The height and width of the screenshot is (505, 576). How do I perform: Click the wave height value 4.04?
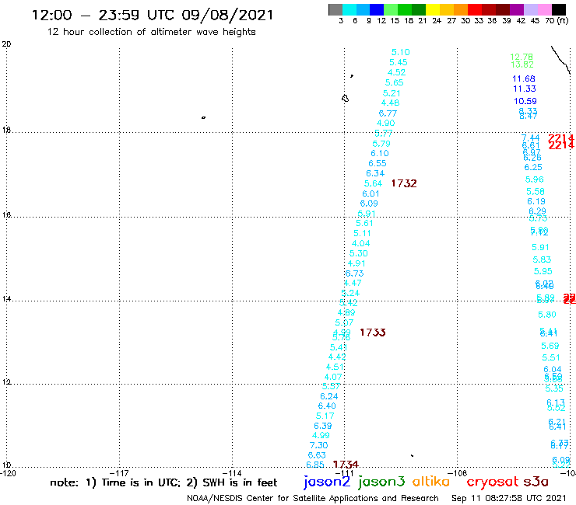(x=360, y=243)
